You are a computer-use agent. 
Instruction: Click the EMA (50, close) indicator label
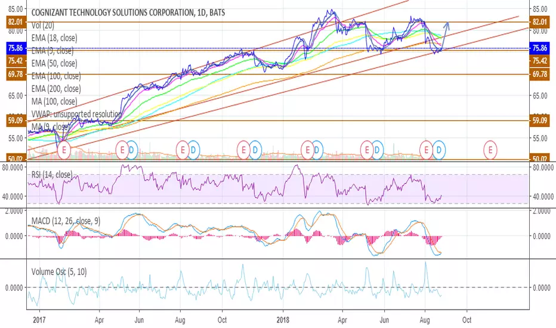[54, 63]
